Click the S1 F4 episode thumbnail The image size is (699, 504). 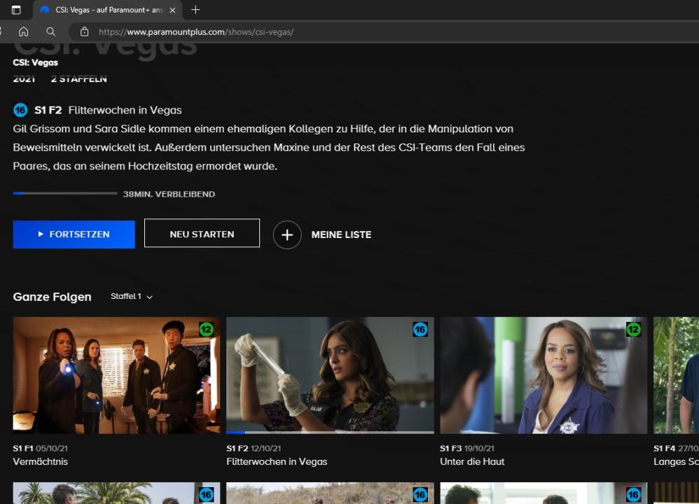point(677,375)
